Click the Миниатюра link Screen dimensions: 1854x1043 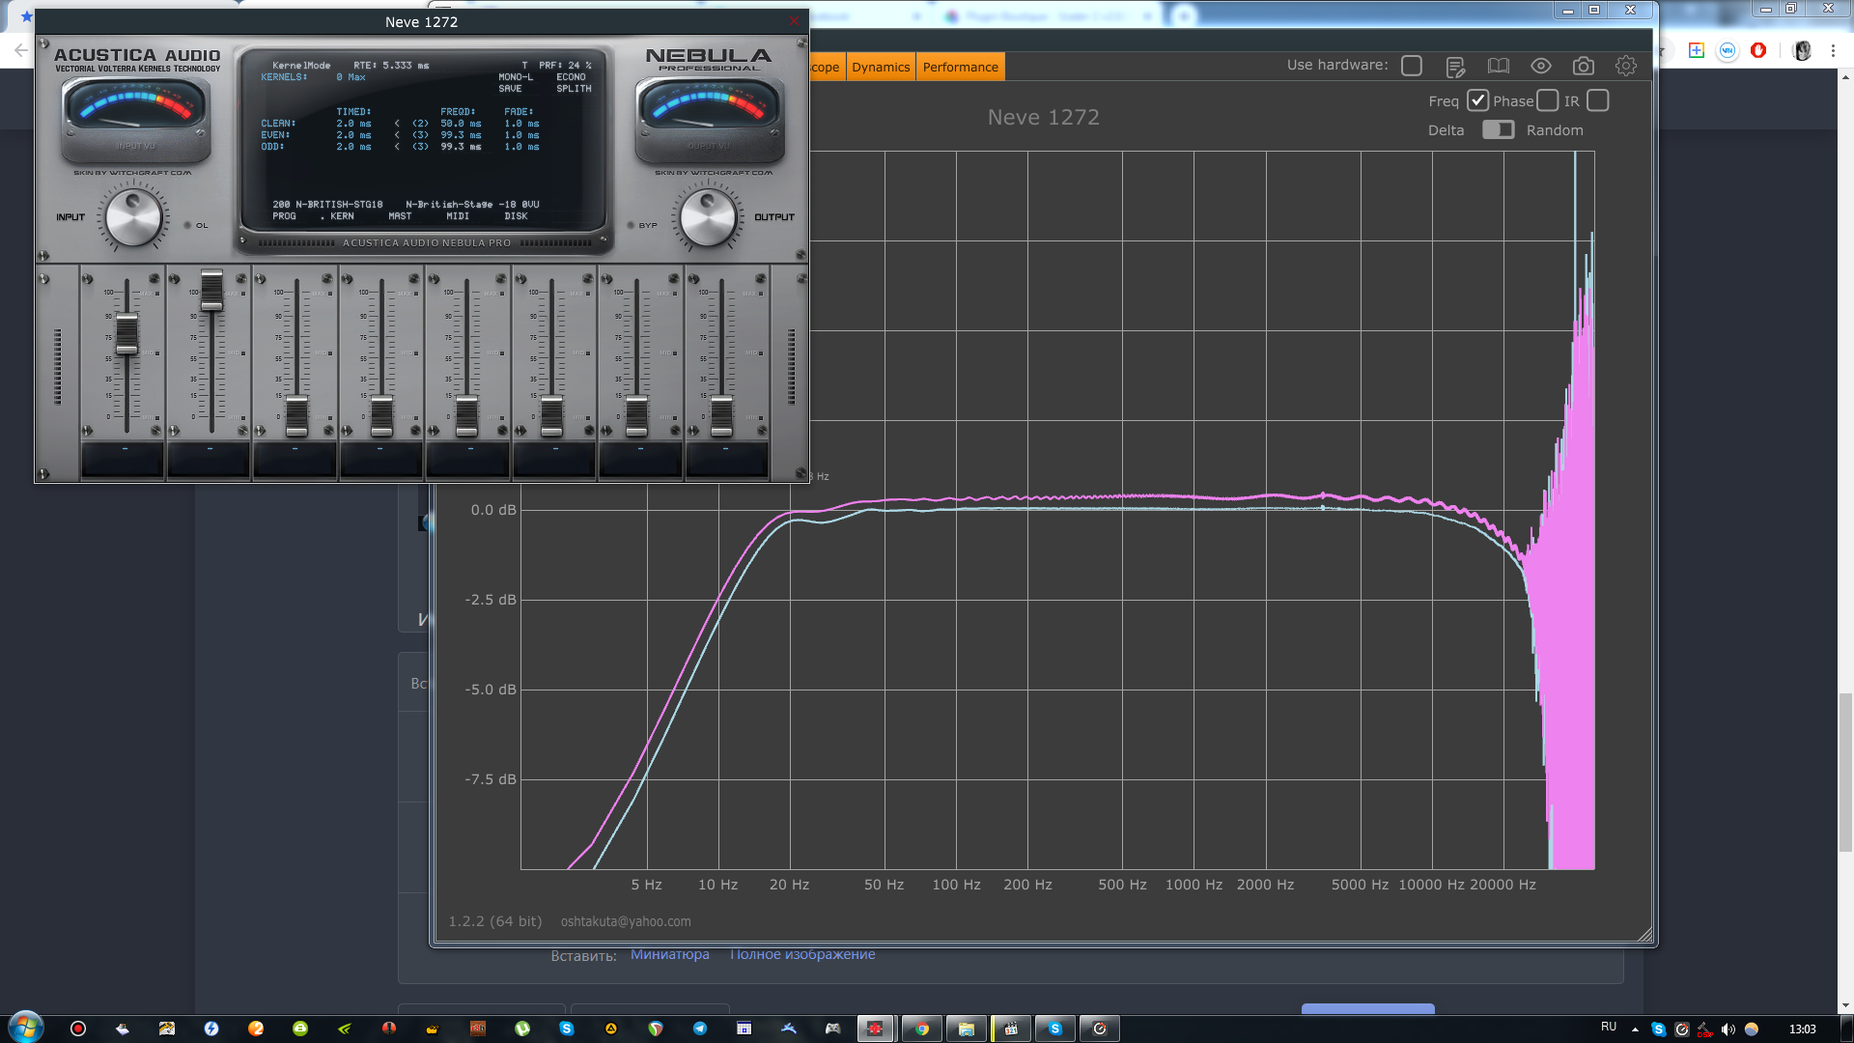pyautogui.click(x=669, y=954)
